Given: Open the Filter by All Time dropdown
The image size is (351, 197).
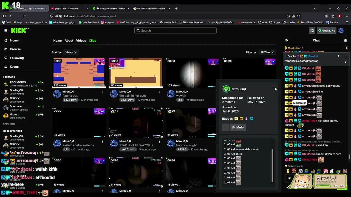Looking at the screenshot, I should click(x=267, y=52).
